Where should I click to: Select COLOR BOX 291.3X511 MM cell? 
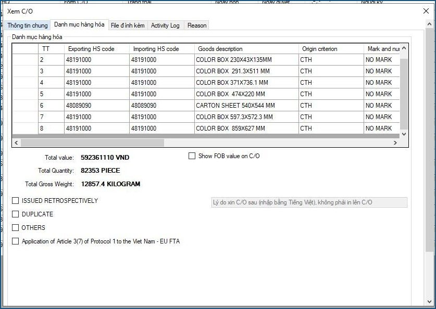[246, 71]
